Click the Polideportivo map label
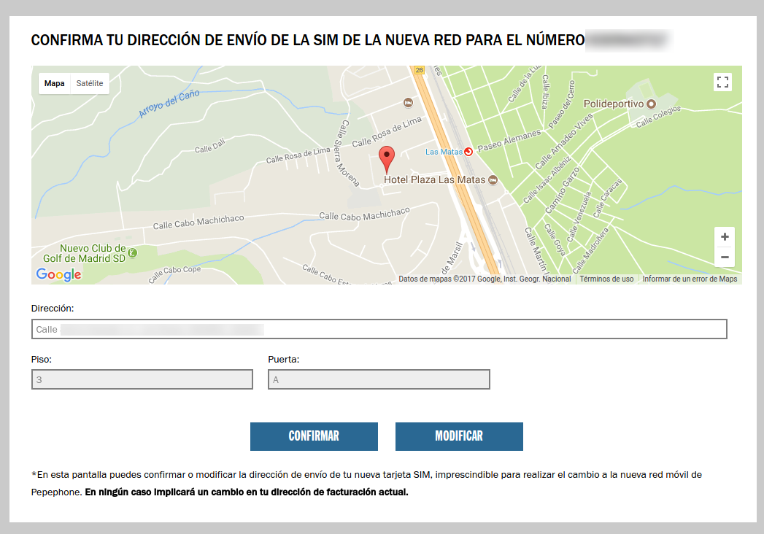Image resolution: width=764 pixels, height=534 pixels. 614,104
